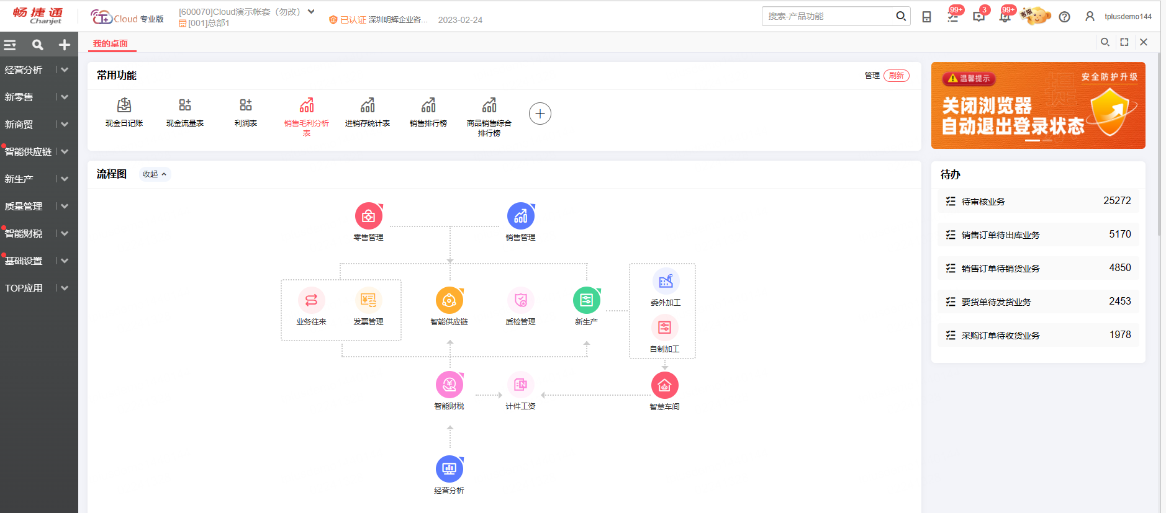
Task: Click the 智能供应链 flowchart icon
Action: click(449, 301)
